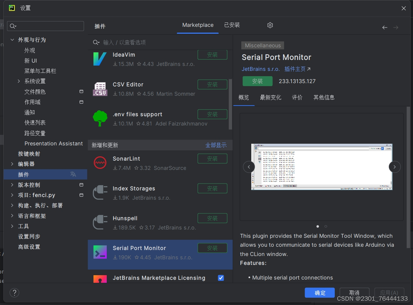Click the SonarLint plugin icon
This screenshot has width=413, height=305.
100,163
